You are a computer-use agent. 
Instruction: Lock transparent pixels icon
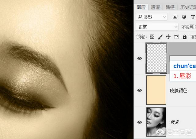click(x=152, y=37)
